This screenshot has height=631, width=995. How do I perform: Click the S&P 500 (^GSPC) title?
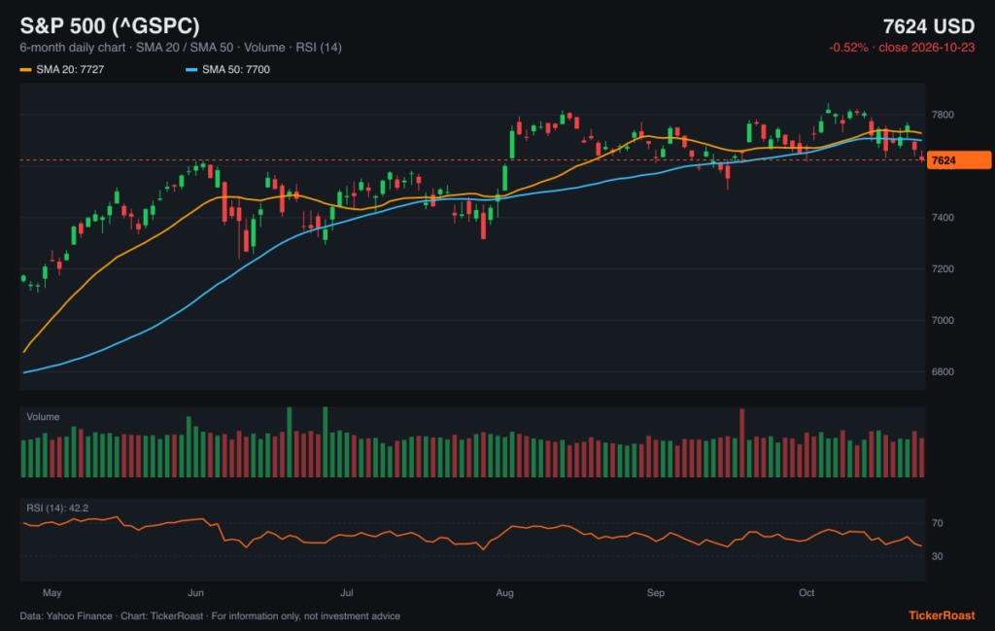coord(110,26)
